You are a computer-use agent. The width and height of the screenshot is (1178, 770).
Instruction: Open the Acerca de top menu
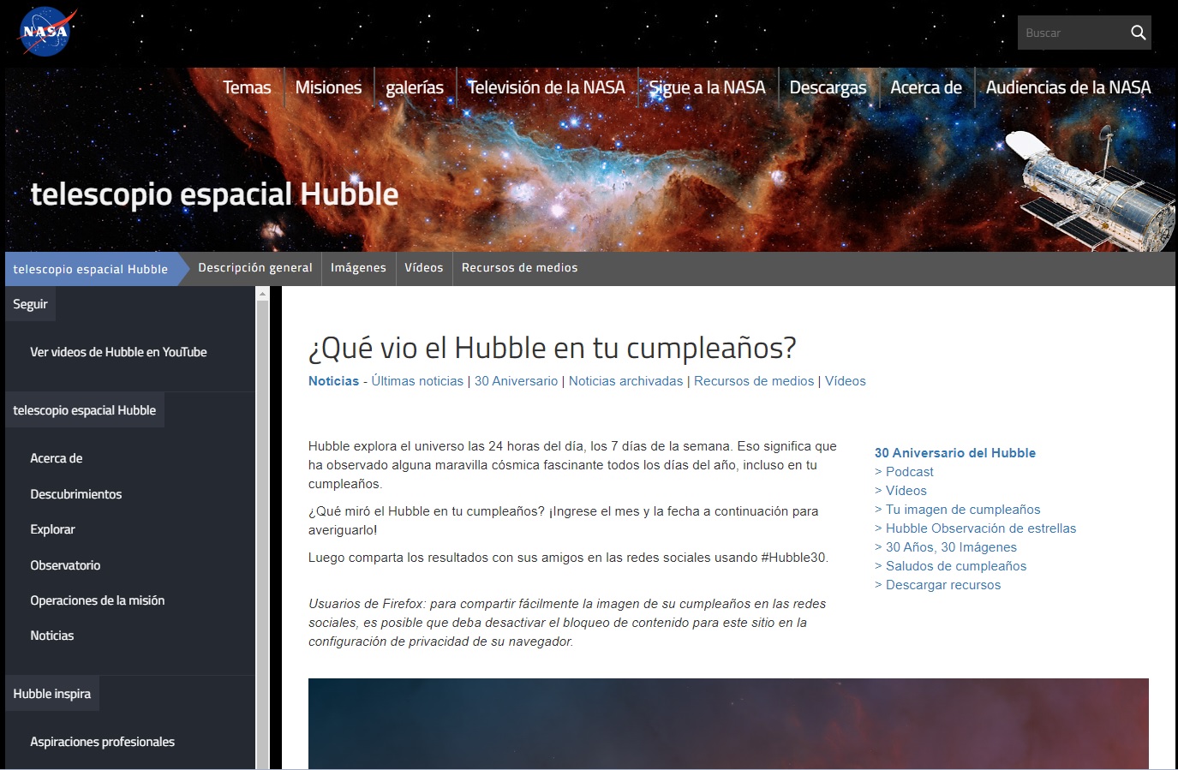(x=926, y=87)
